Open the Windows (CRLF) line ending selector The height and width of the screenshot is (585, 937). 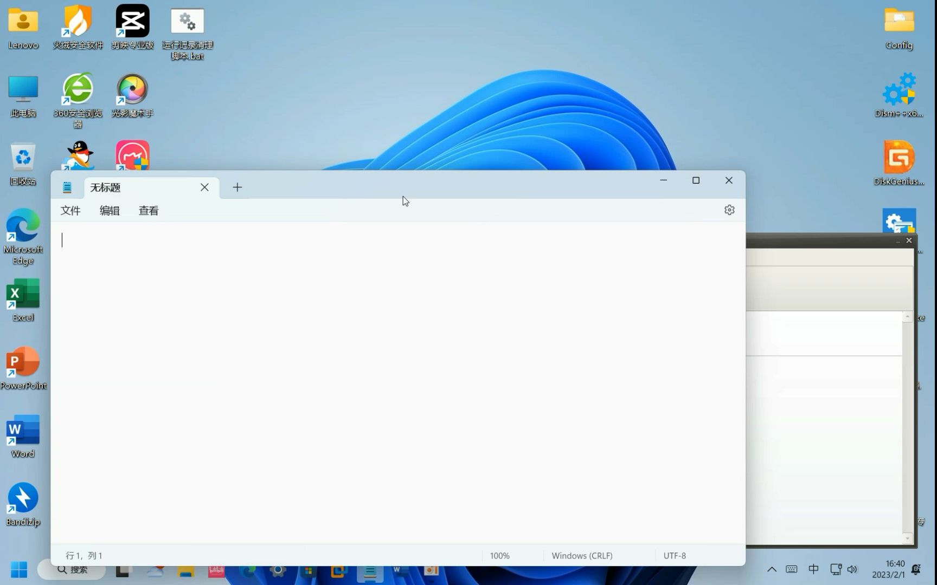581,555
